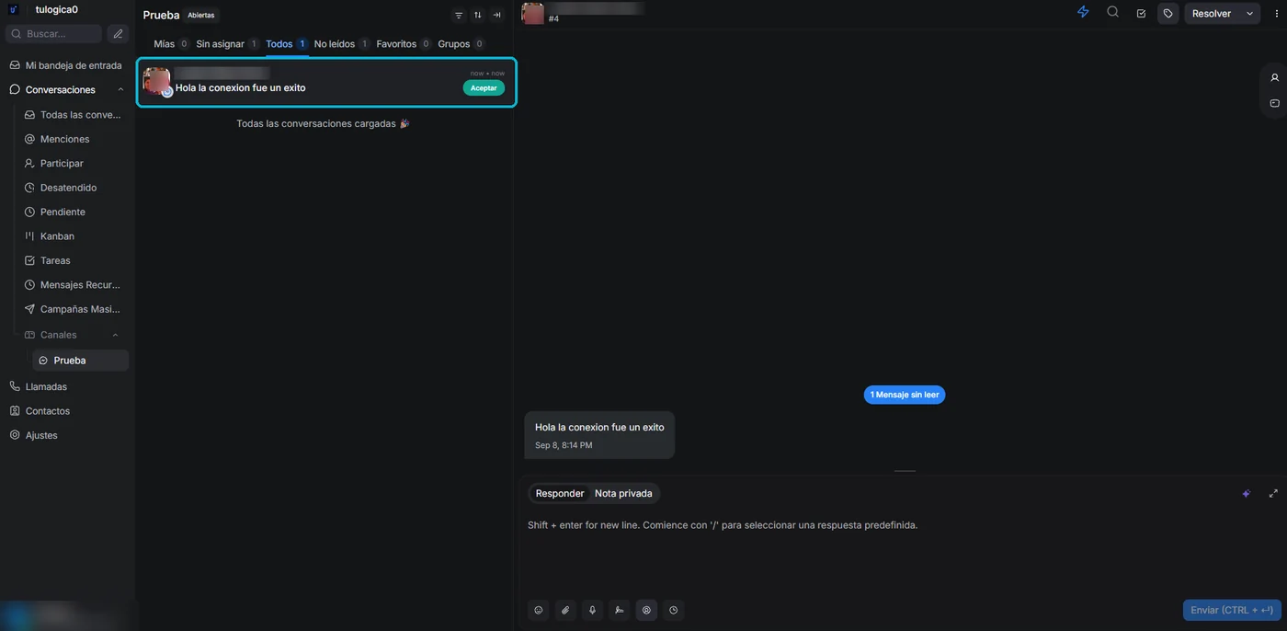This screenshot has height=631, width=1287.
Task: Open Todas las conversaciones
Action: click(74, 115)
